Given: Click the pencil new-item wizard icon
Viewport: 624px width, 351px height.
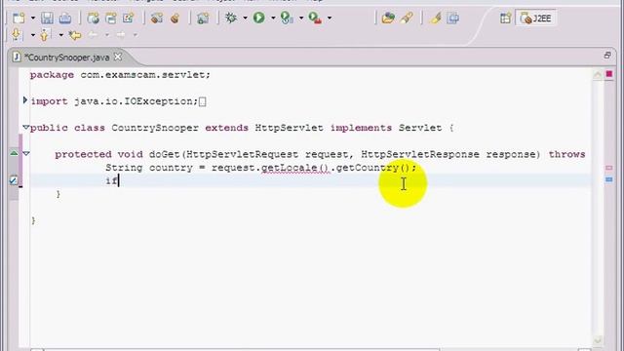Looking at the screenshot, I should [128, 18].
